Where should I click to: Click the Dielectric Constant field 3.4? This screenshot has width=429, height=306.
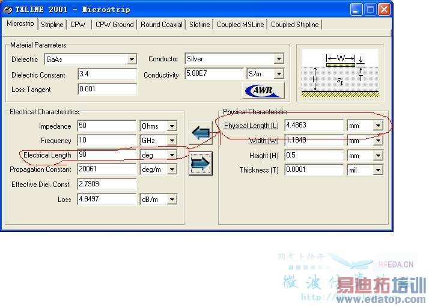[x=107, y=74]
